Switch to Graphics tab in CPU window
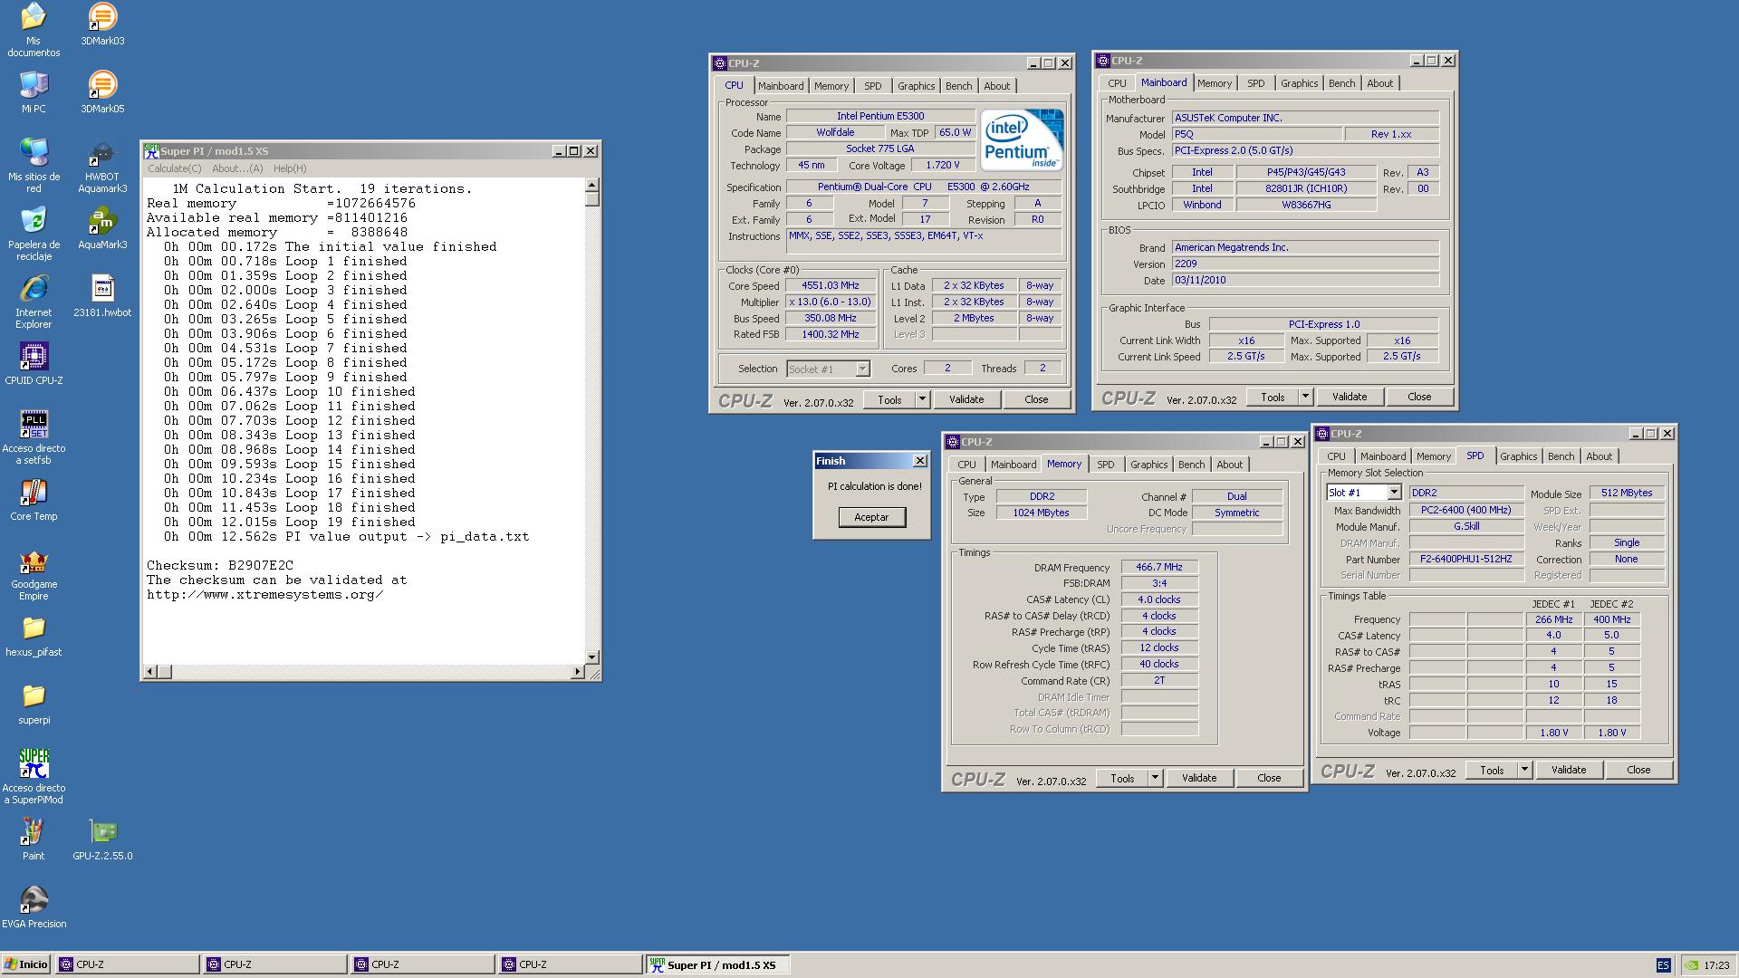The width and height of the screenshot is (1739, 978). (916, 86)
